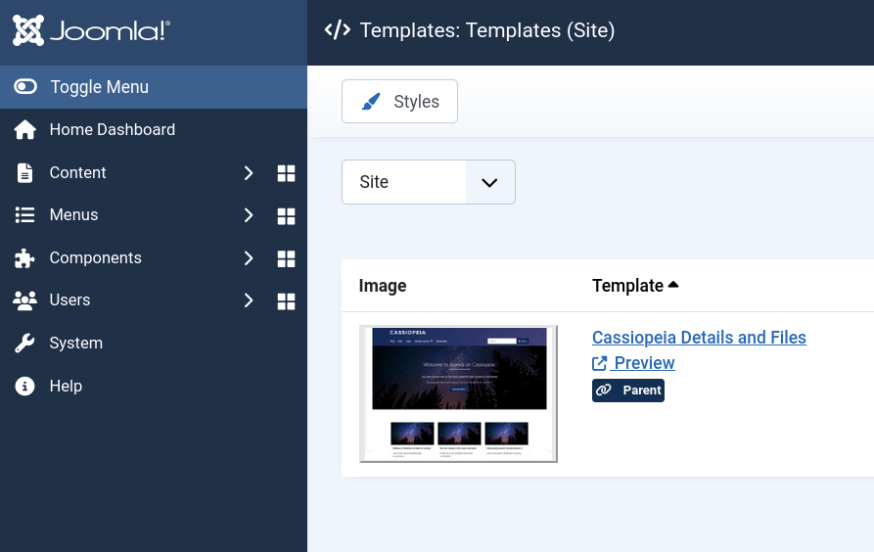Screen dimensions: 874x552
Task: Expand the Content submenu chevron
Action: [249, 173]
